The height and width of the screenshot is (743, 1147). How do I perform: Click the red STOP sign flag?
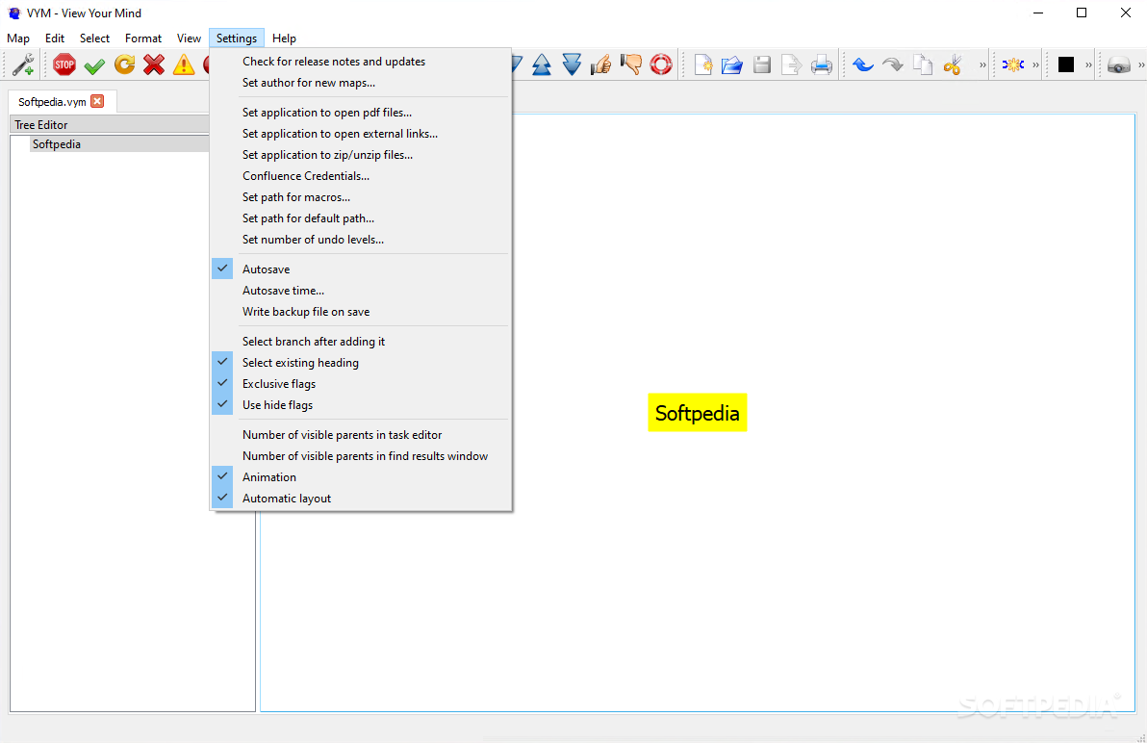64,65
